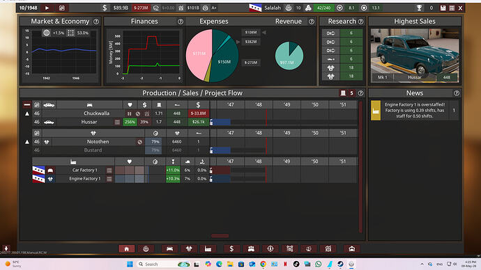Screen dimensions: 481x270
Task: Select the Hussar trim row
Action: 89,122
